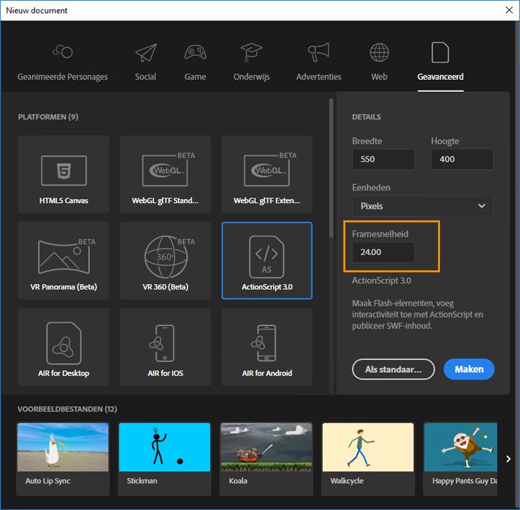Open the Eenheden Pixels dropdown

click(423, 206)
